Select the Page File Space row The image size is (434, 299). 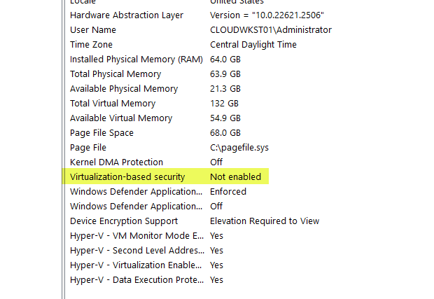101,133
